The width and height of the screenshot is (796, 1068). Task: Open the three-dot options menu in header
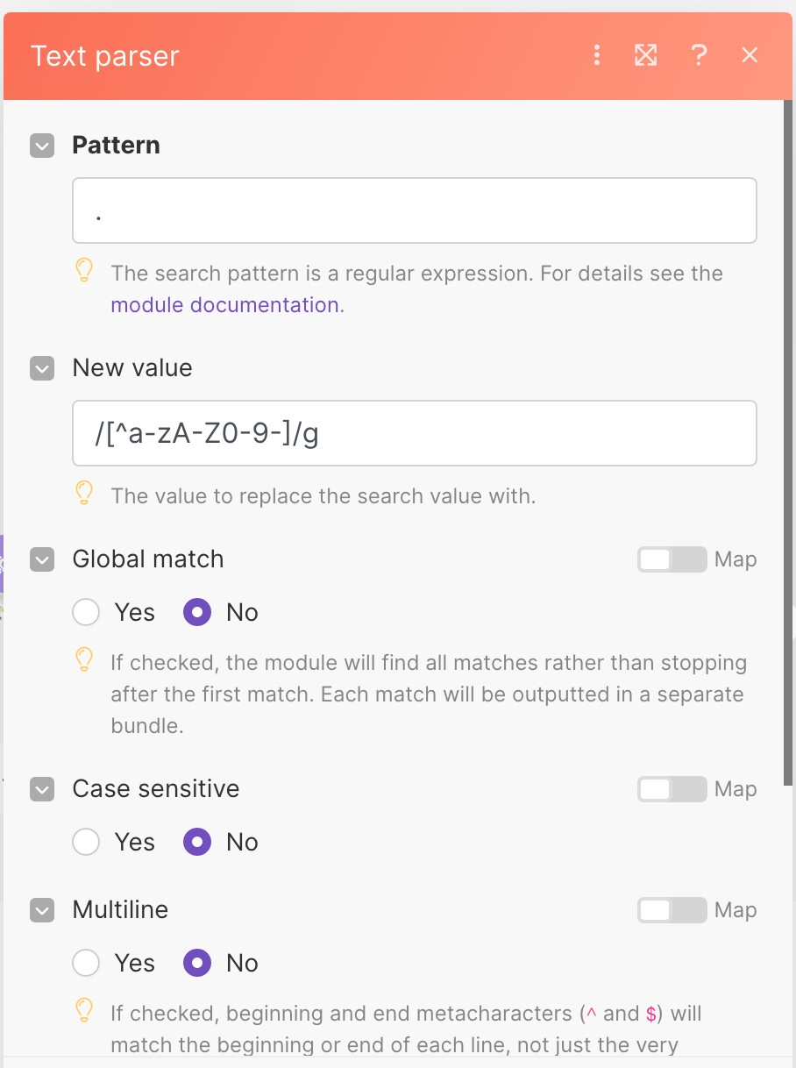[597, 56]
